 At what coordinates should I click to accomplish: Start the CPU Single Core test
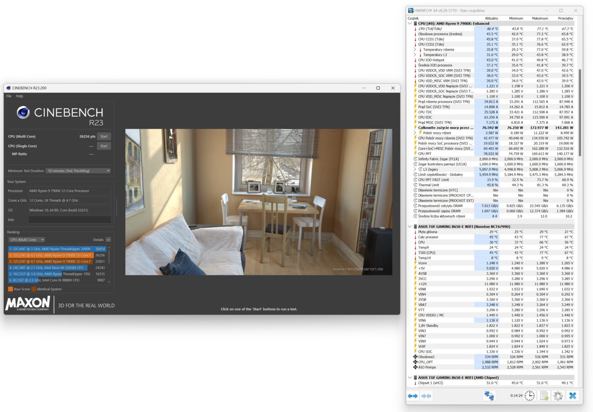(x=104, y=146)
